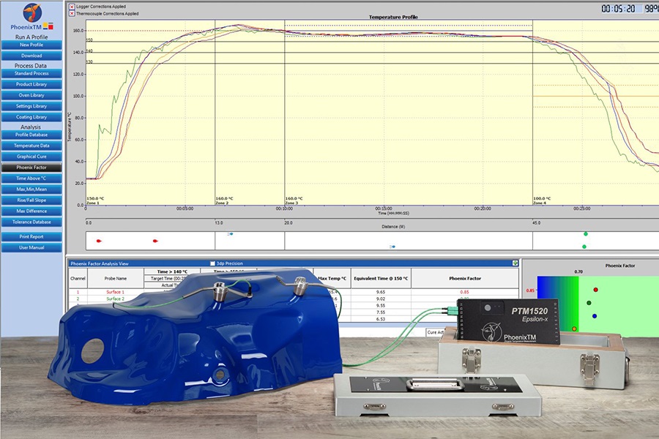Open the Profile Database

(31, 135)
